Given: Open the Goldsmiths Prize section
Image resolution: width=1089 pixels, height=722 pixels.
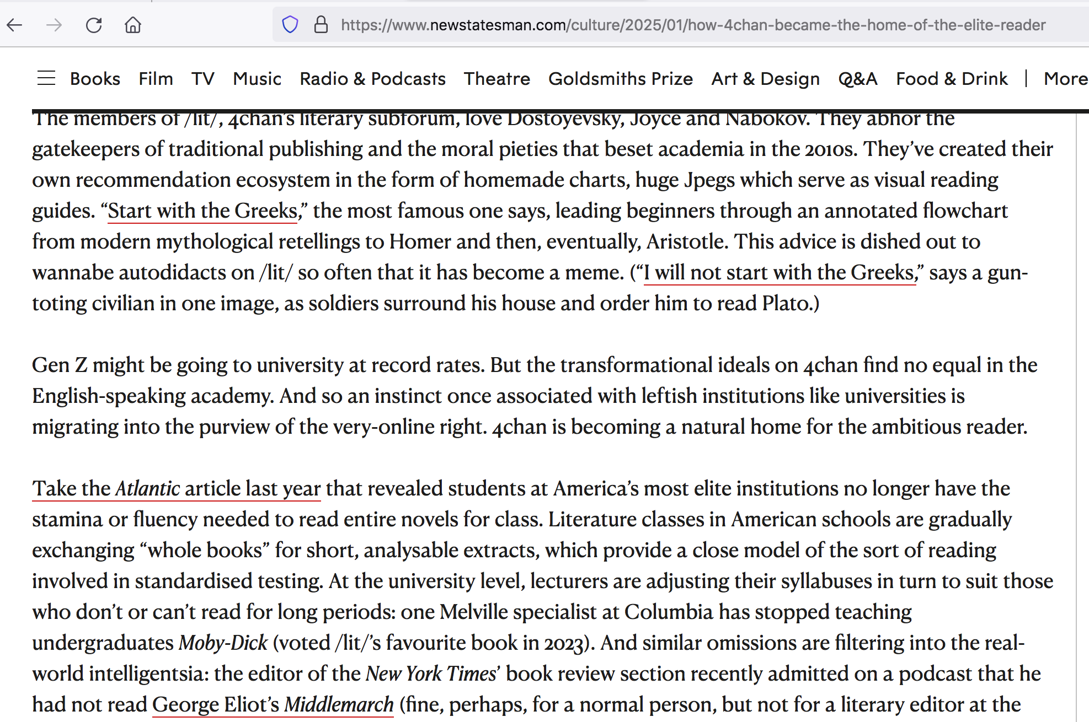Looking at the screenshot, I should click(620, 78).
